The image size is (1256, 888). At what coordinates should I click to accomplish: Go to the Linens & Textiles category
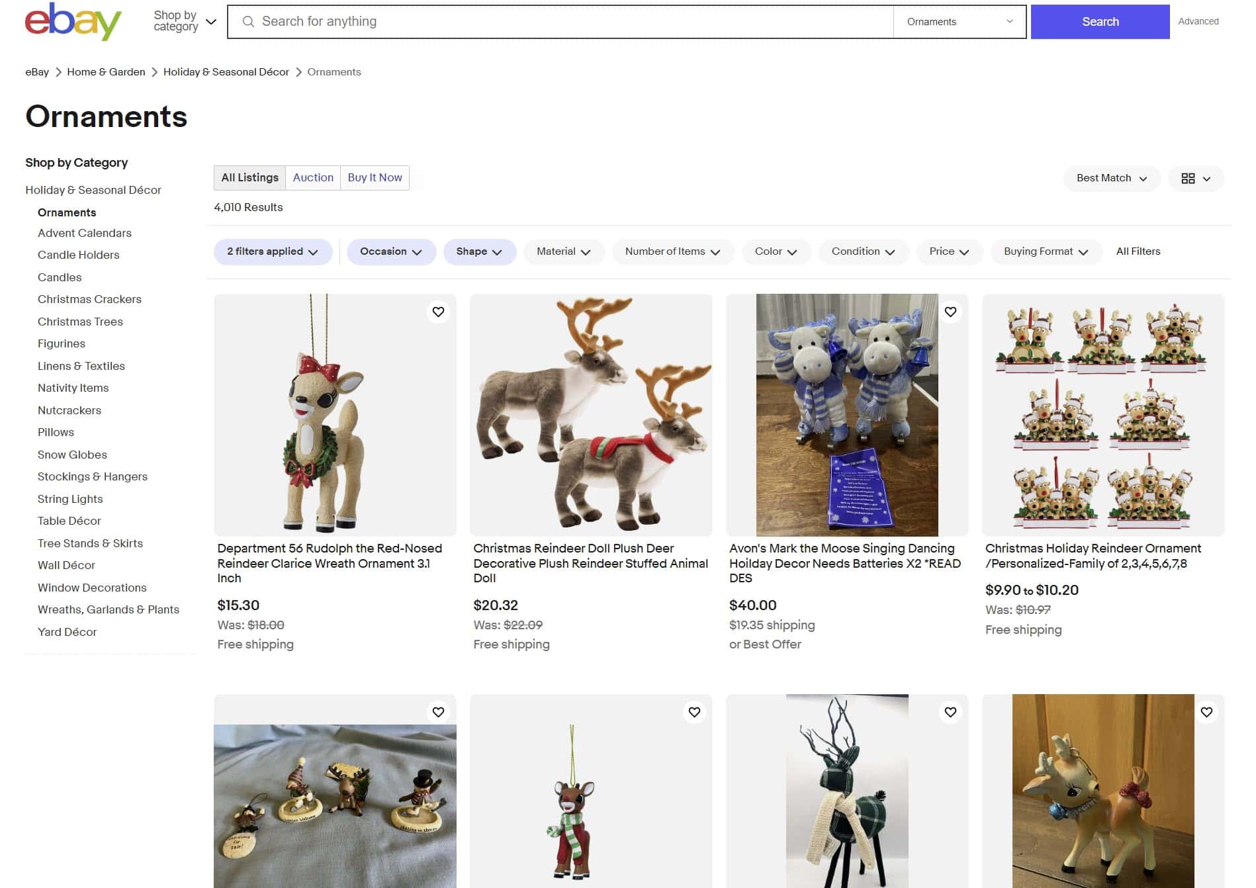click(x=81, y=367)
